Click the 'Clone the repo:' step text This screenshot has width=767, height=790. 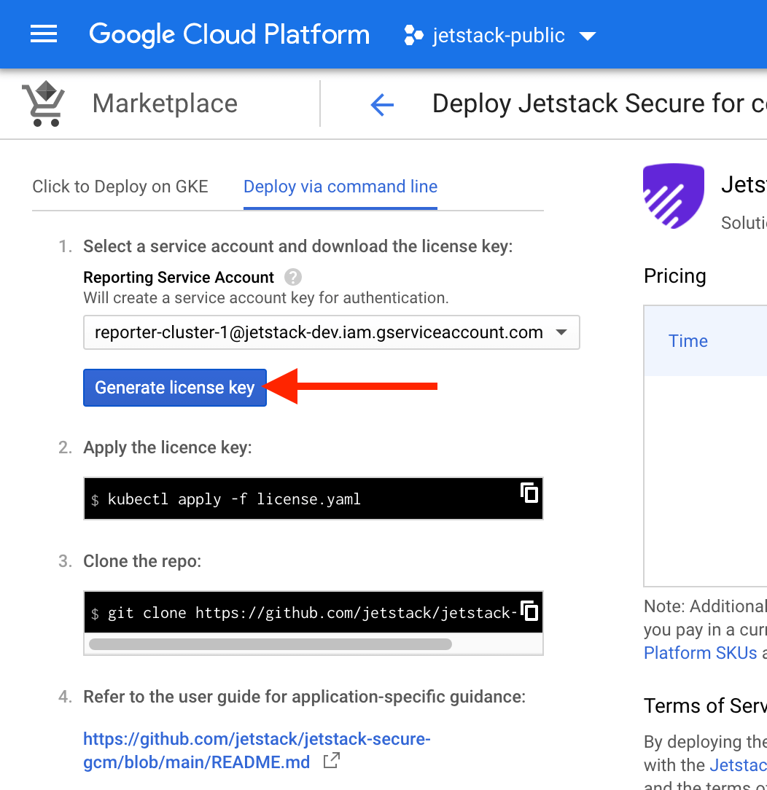click(142, 561)
